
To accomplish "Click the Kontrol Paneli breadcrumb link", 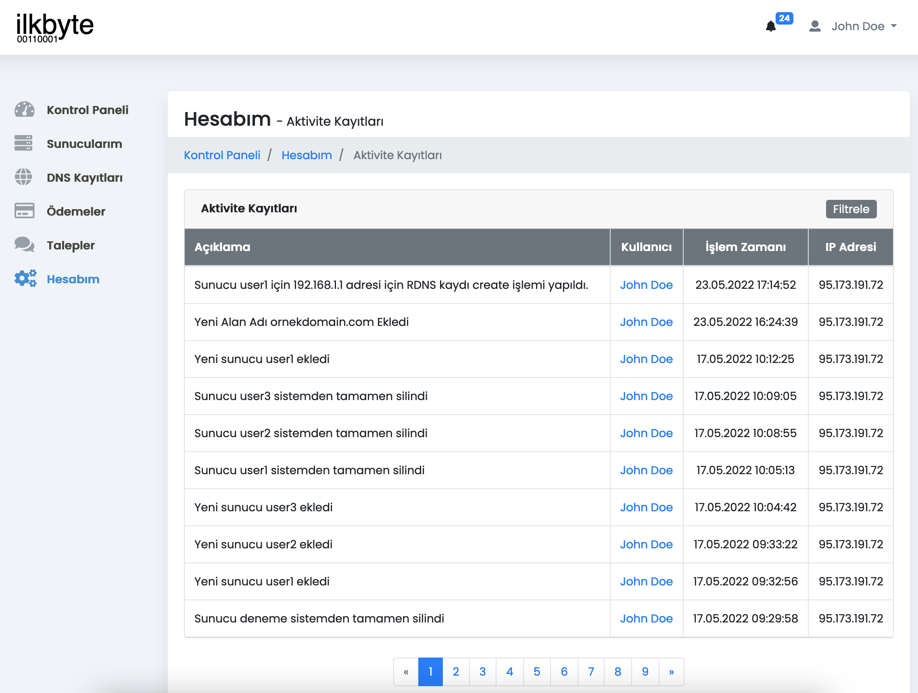I will tap(222, 155).
